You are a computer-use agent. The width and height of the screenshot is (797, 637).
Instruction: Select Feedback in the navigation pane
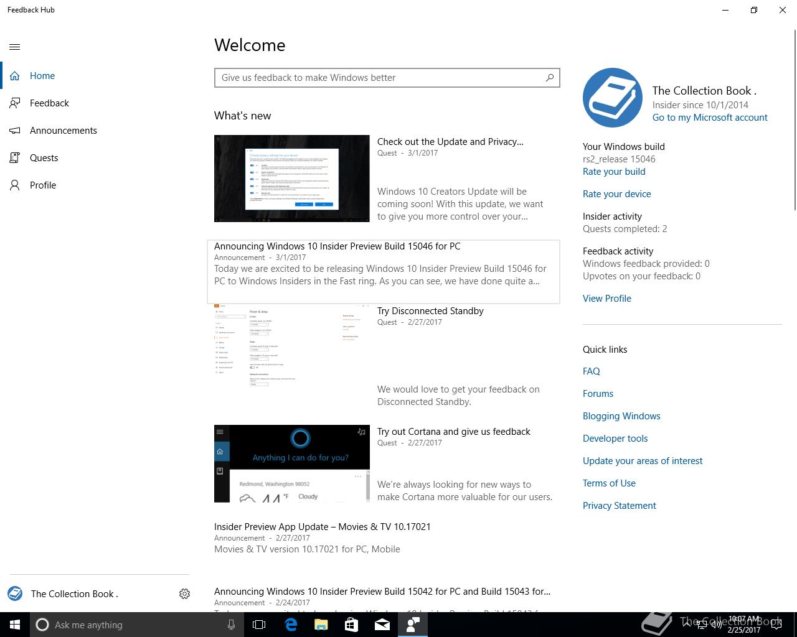95,103
